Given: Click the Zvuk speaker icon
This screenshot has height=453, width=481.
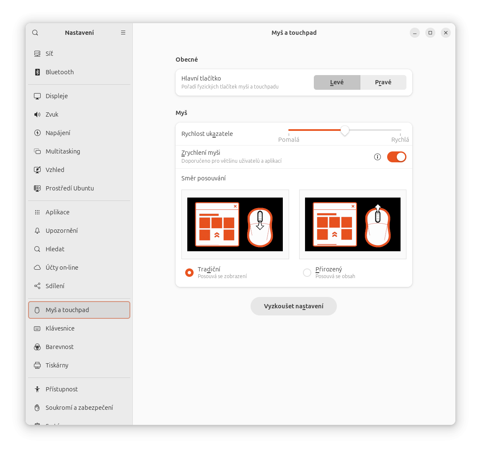Looking at the screenshot, I should (x=37, y=115).
